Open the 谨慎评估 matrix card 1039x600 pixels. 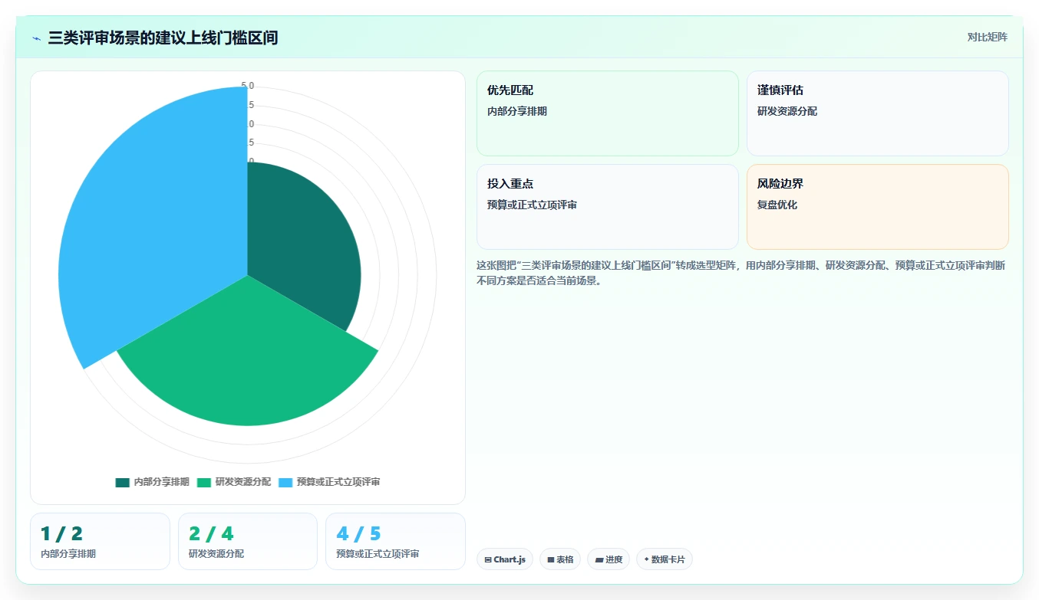click(x=877, y=113)
